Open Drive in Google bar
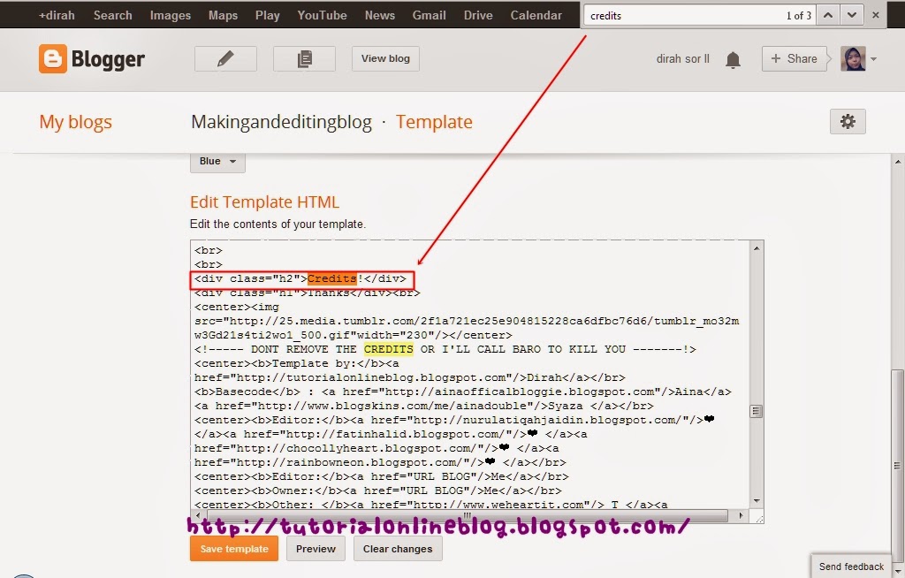905x578 pixels. (478, 16)
